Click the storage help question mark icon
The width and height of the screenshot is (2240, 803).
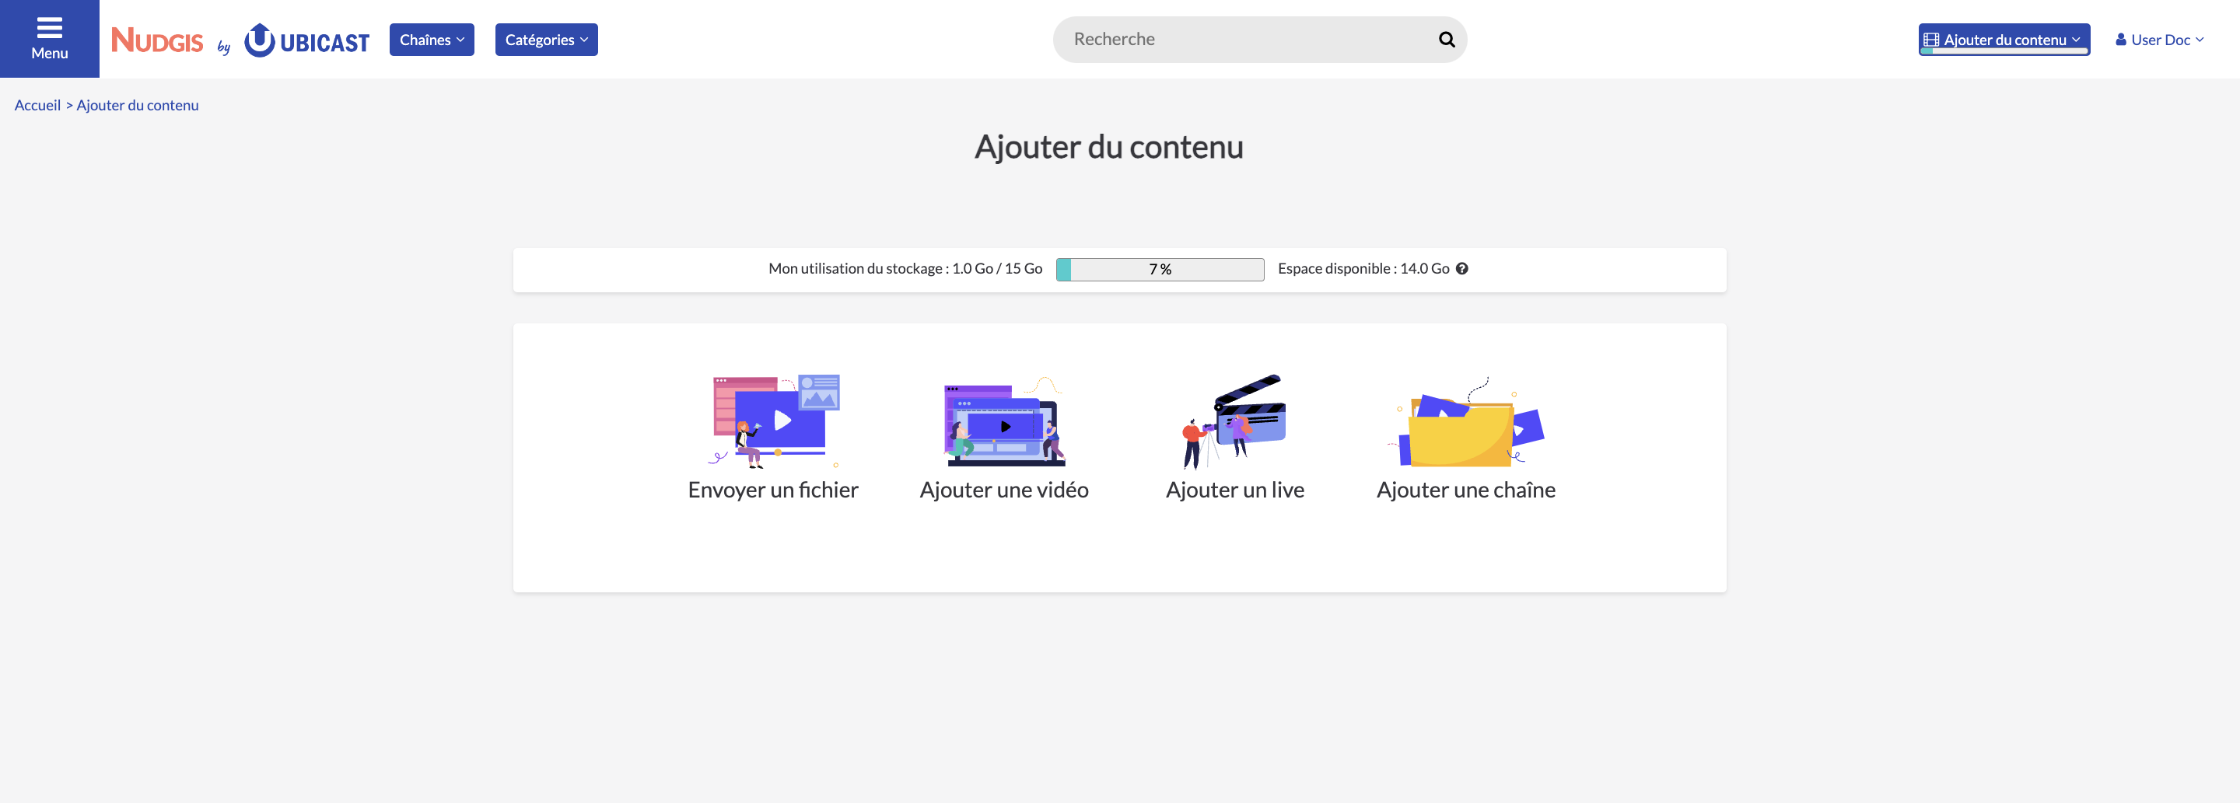point(1461,268)
